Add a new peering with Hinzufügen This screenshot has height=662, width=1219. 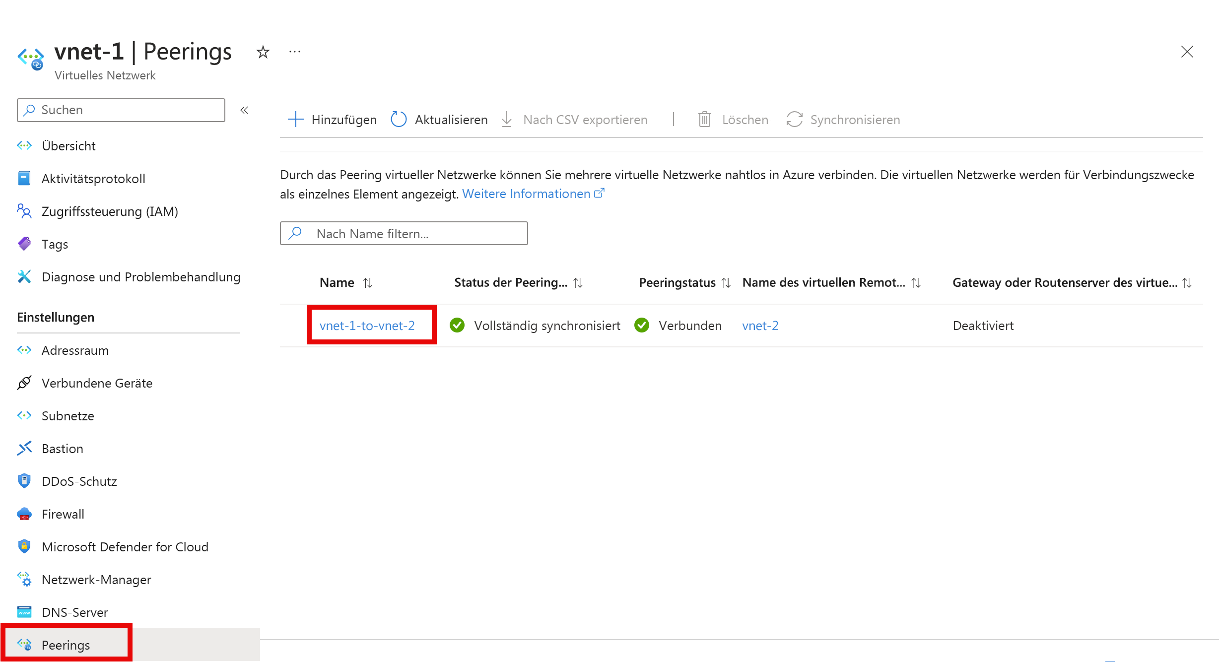tap(332, 119)
